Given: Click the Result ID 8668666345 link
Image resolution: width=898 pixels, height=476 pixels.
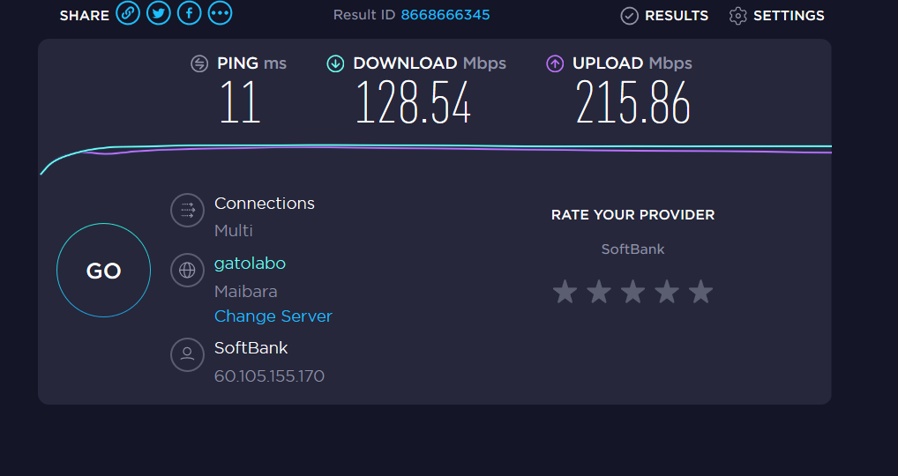Looking at the screenshot, I should pos(445,15).
